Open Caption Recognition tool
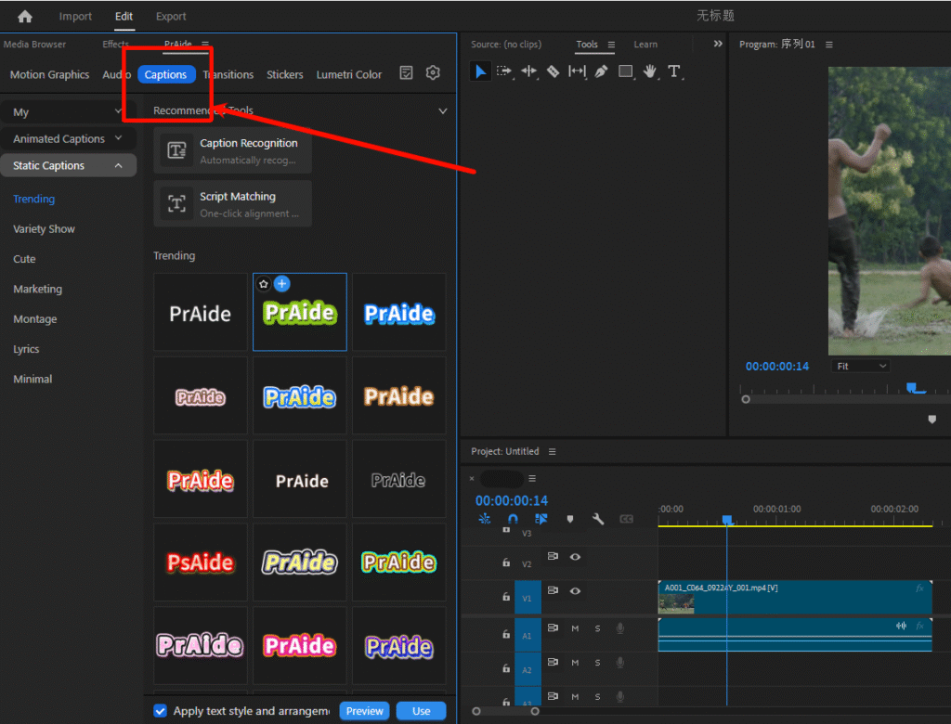 (x=232, y=151)
